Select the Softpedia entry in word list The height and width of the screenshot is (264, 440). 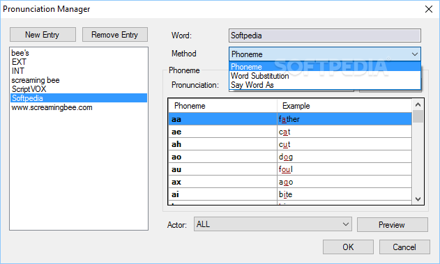tap(79, 98)
